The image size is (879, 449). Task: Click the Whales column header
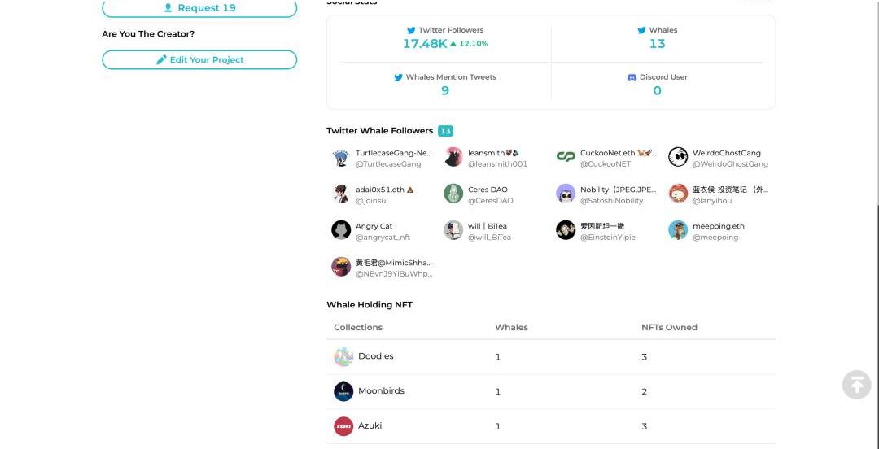511,327
